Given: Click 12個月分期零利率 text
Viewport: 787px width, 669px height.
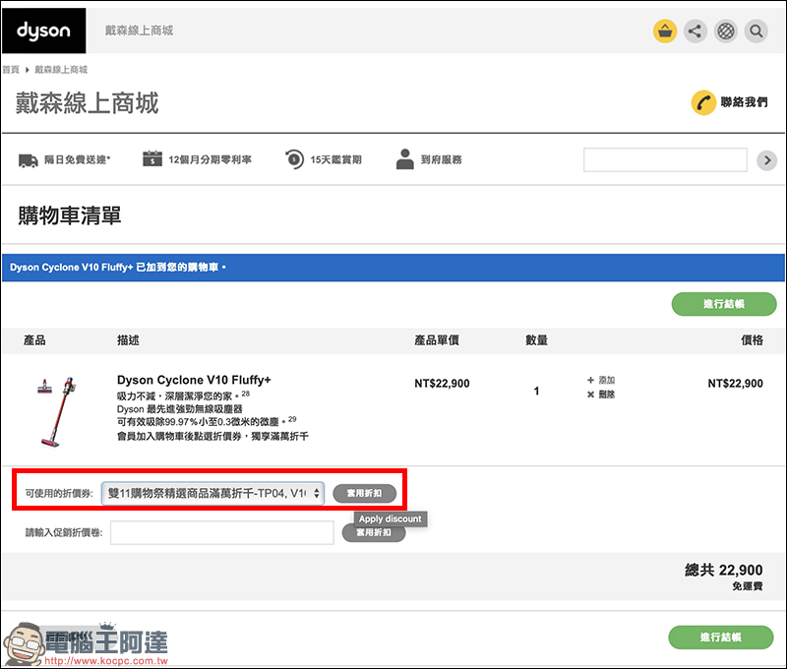Looking at the screenshot, I should [x=210, y=159].
